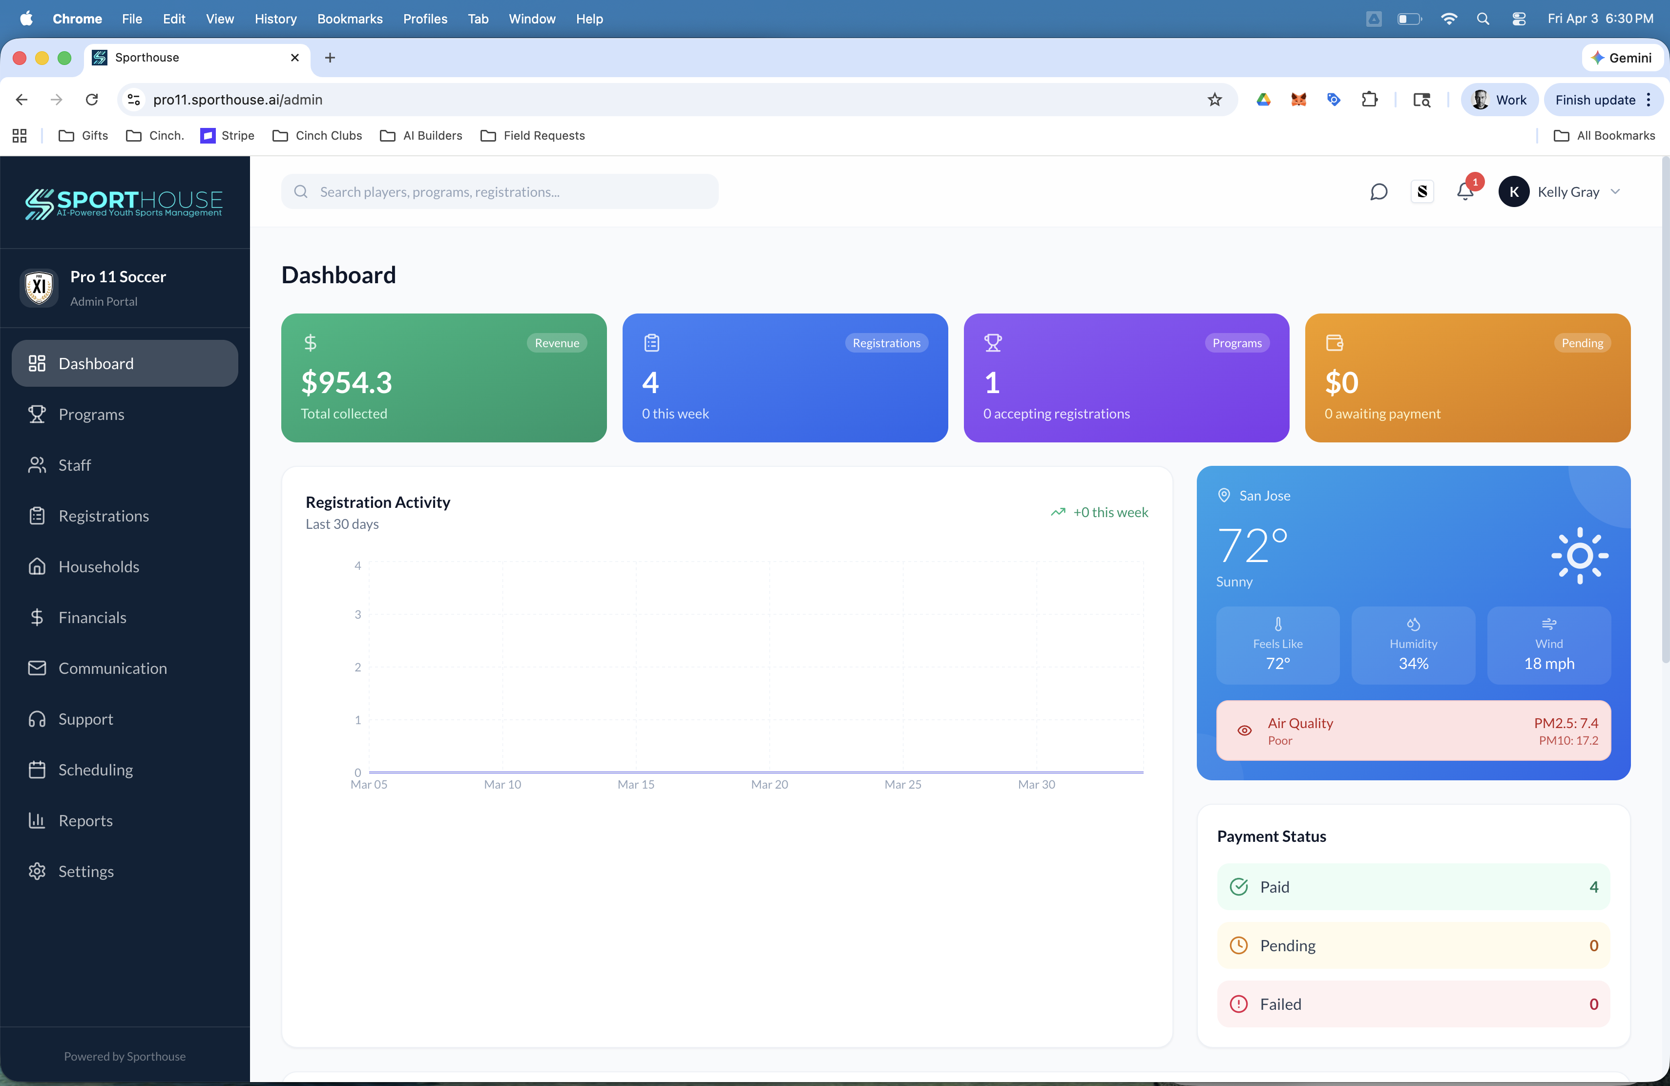Image resolution: width=1670 pixels, height=1086 pixels.
Task: Reload the page
Action: pos(92,100)
